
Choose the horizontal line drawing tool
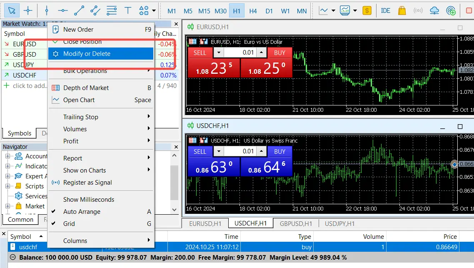(x=63, y=10)
